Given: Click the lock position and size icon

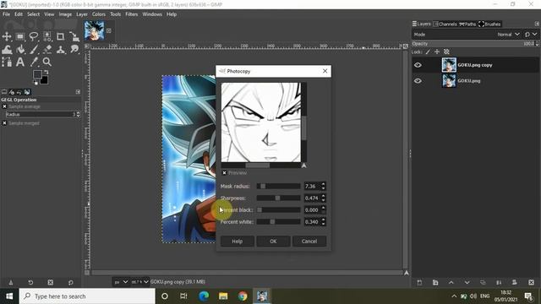Looking at the screenshot, I should point(437,52).
